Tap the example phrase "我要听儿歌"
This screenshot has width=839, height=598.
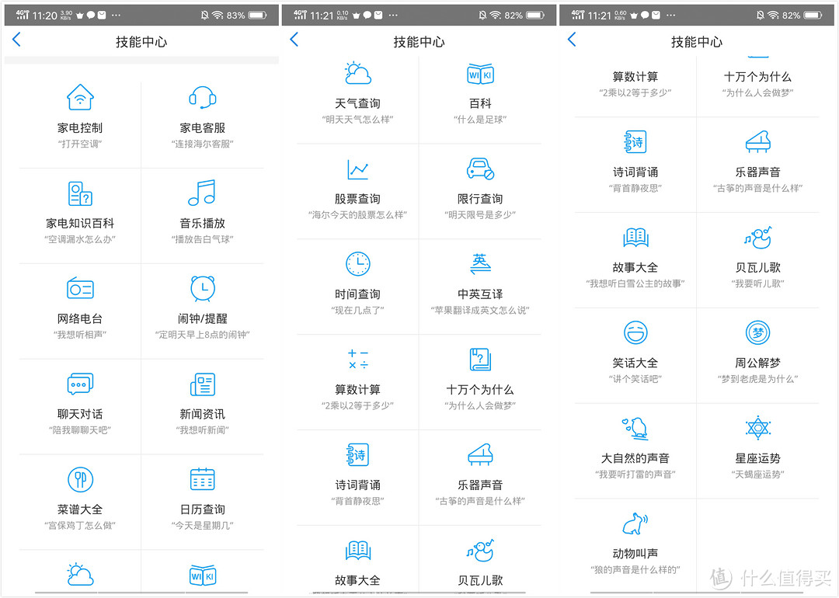757,283
